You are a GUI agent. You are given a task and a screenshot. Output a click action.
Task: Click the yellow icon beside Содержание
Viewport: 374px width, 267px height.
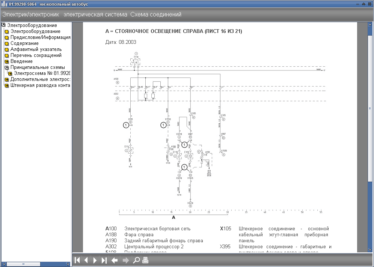pos(7,43)
